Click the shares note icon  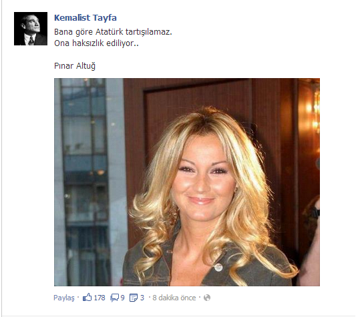pos(134,298)
